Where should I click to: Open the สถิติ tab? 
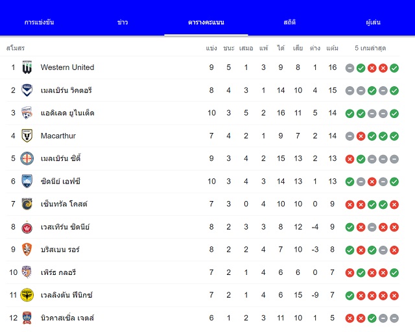coord(290,22)
